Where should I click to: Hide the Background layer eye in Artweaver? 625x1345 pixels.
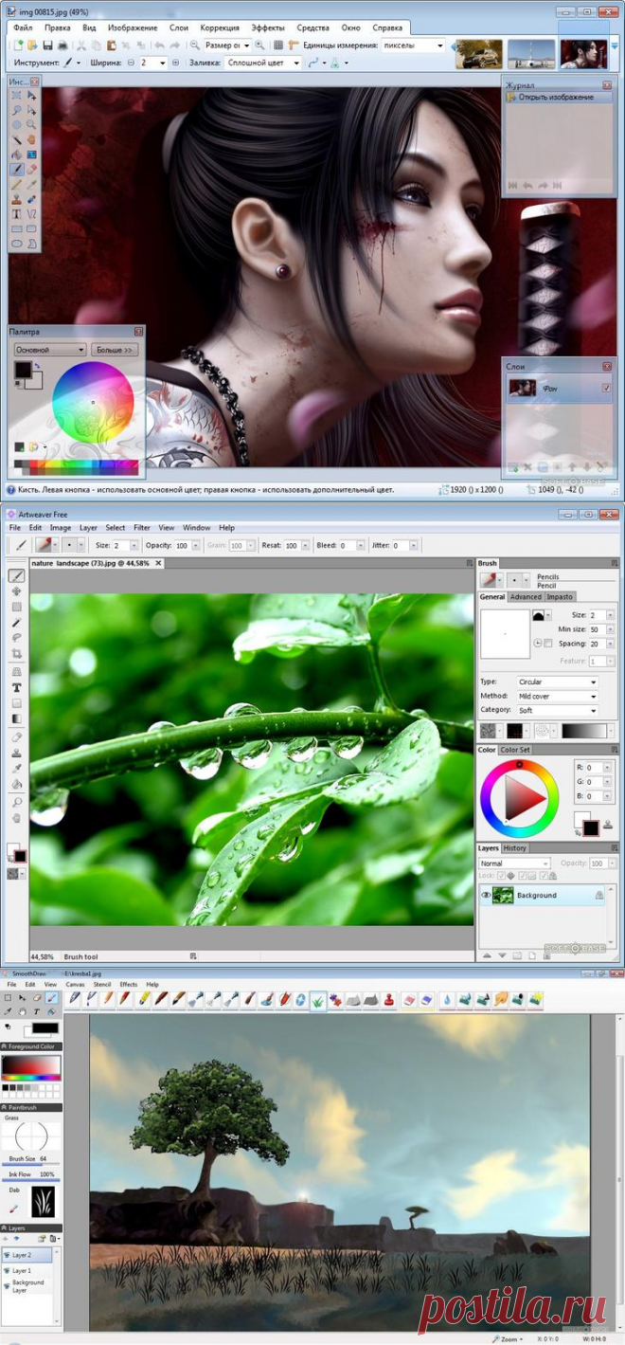point(485,895)
